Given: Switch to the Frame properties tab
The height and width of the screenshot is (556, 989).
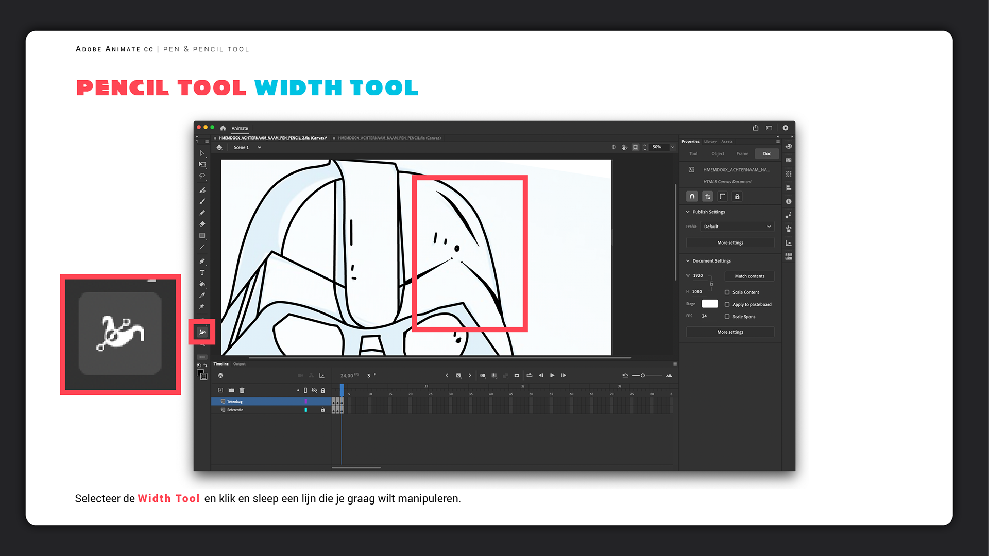Looking at the screenshot, I should 742,154.
